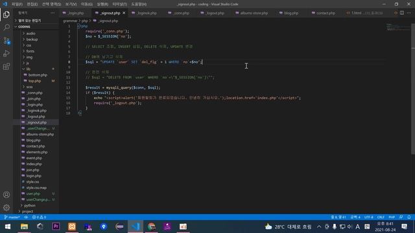This screenshot has height=233, width=415.
Task: Open XAMPP from the taskbar
Action: tap(72, 227)
